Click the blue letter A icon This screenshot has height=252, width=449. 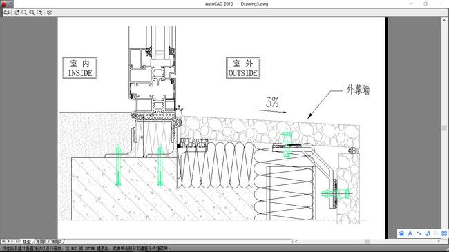tap(410, 233)
